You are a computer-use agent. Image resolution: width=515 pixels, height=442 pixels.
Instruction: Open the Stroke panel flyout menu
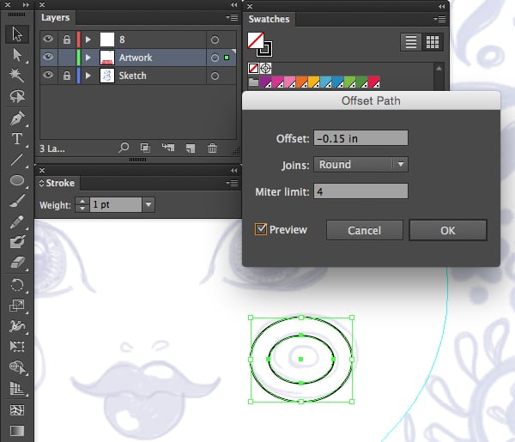click(233, 183)
